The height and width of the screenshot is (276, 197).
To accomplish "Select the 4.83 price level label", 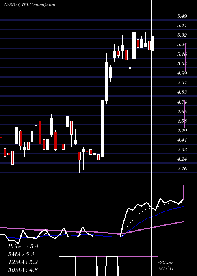I will pyautogui.click(x=182, y=92).
